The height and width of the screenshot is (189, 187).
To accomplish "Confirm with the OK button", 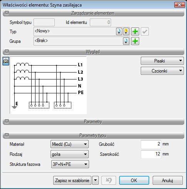I will 134,181.
